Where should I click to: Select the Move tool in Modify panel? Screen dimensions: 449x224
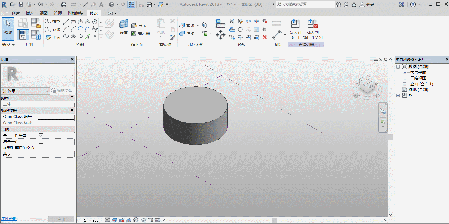point(221,34)
